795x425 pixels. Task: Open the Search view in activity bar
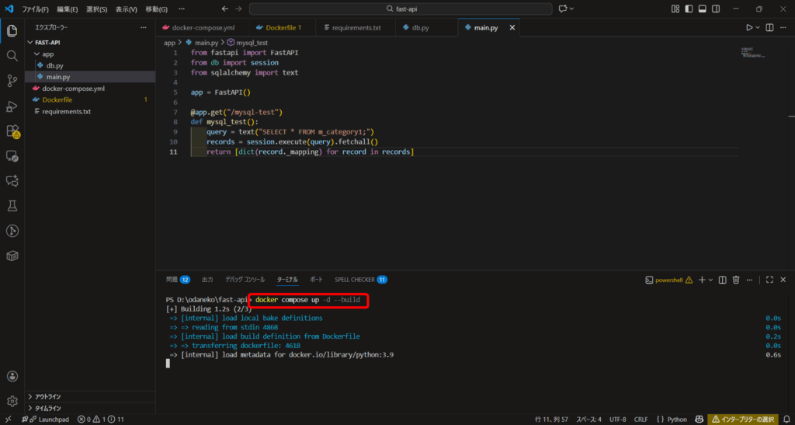click(x=12, y=56)
